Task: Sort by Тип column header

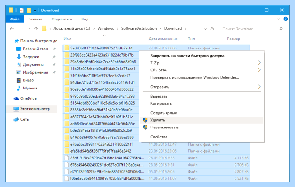Action: [191, 39]
